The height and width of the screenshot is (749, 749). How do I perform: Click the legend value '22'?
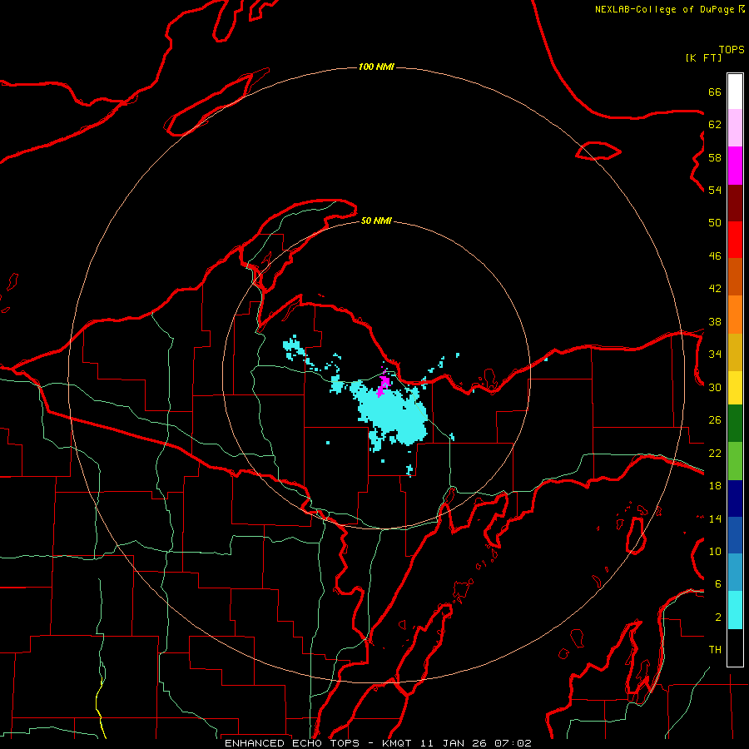coord(715,453)
